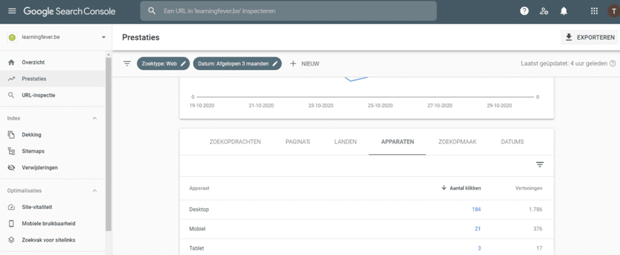This screenshot has height=255, width=620.
Task: Click the 25-10-2020 date on chart axis
Action: [380, 105]
